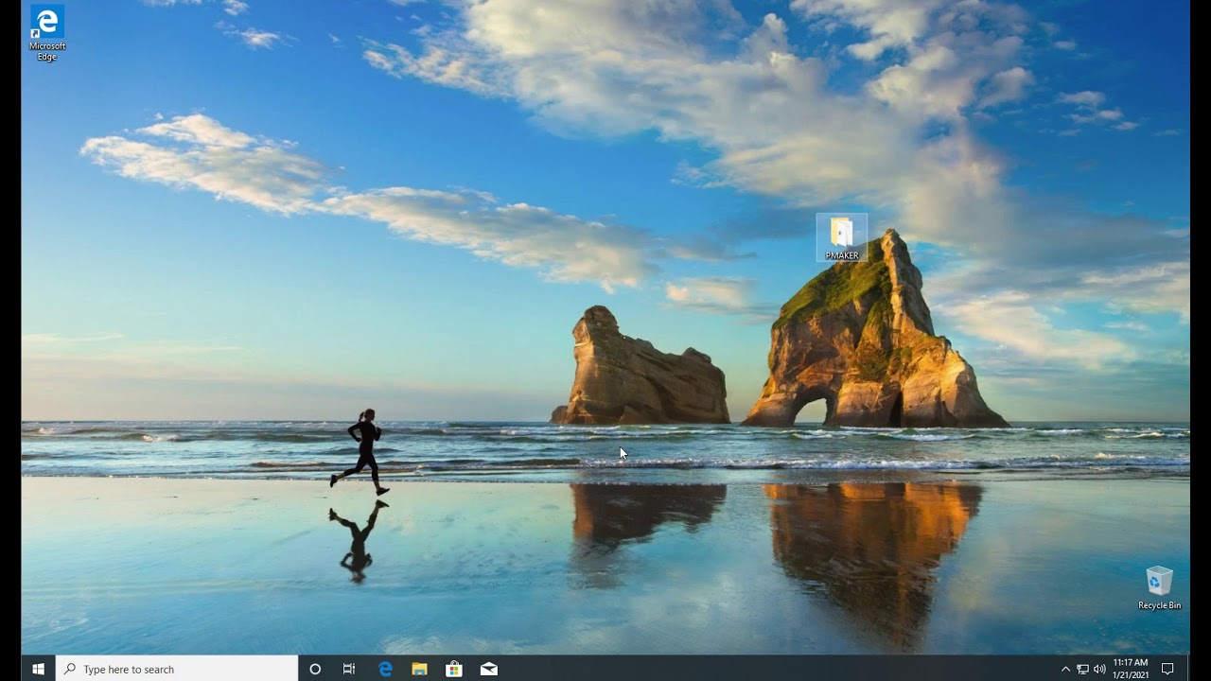Open Task View on the taskbar

coord(349,669)
